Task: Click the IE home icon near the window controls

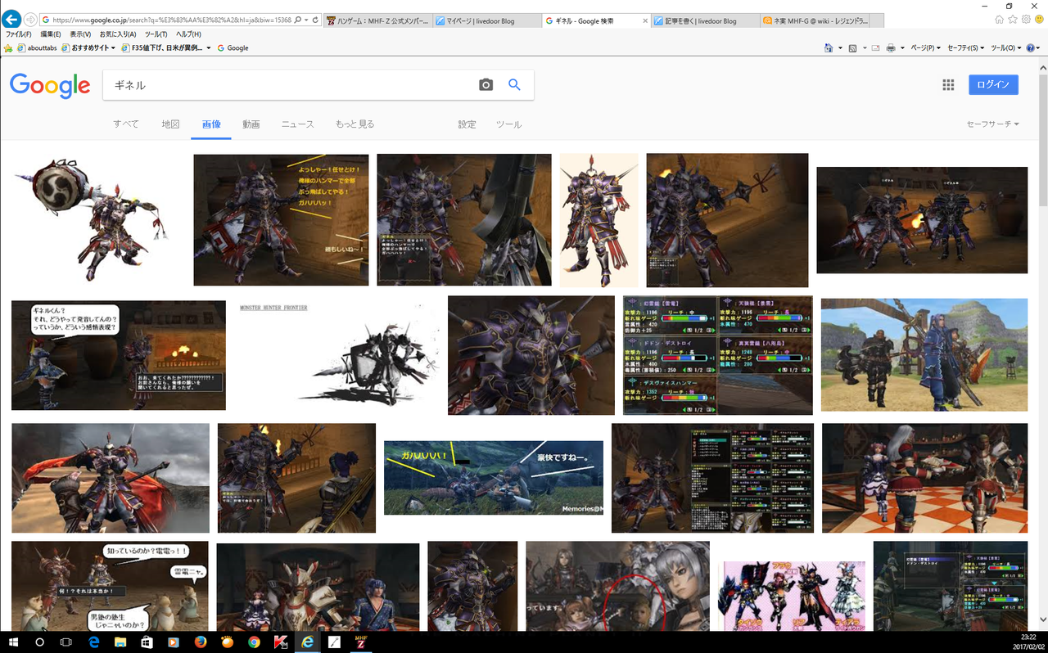Action: [x=1000, y=20]
